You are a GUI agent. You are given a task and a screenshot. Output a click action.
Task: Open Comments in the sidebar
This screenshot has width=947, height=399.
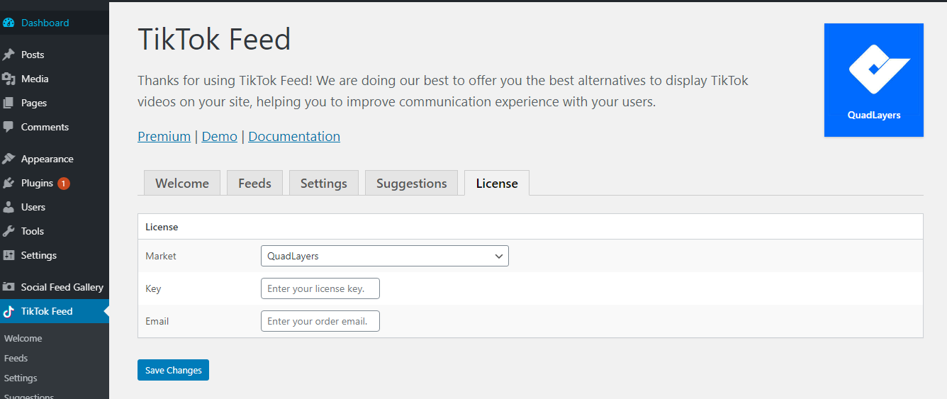(x=55, y=127)
